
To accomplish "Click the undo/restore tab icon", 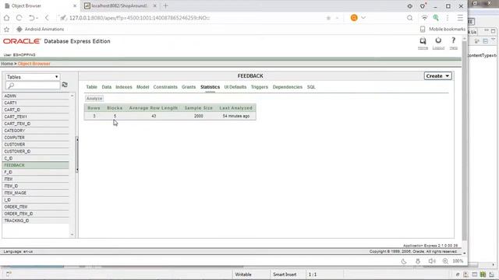I will [x=32, y=18].
